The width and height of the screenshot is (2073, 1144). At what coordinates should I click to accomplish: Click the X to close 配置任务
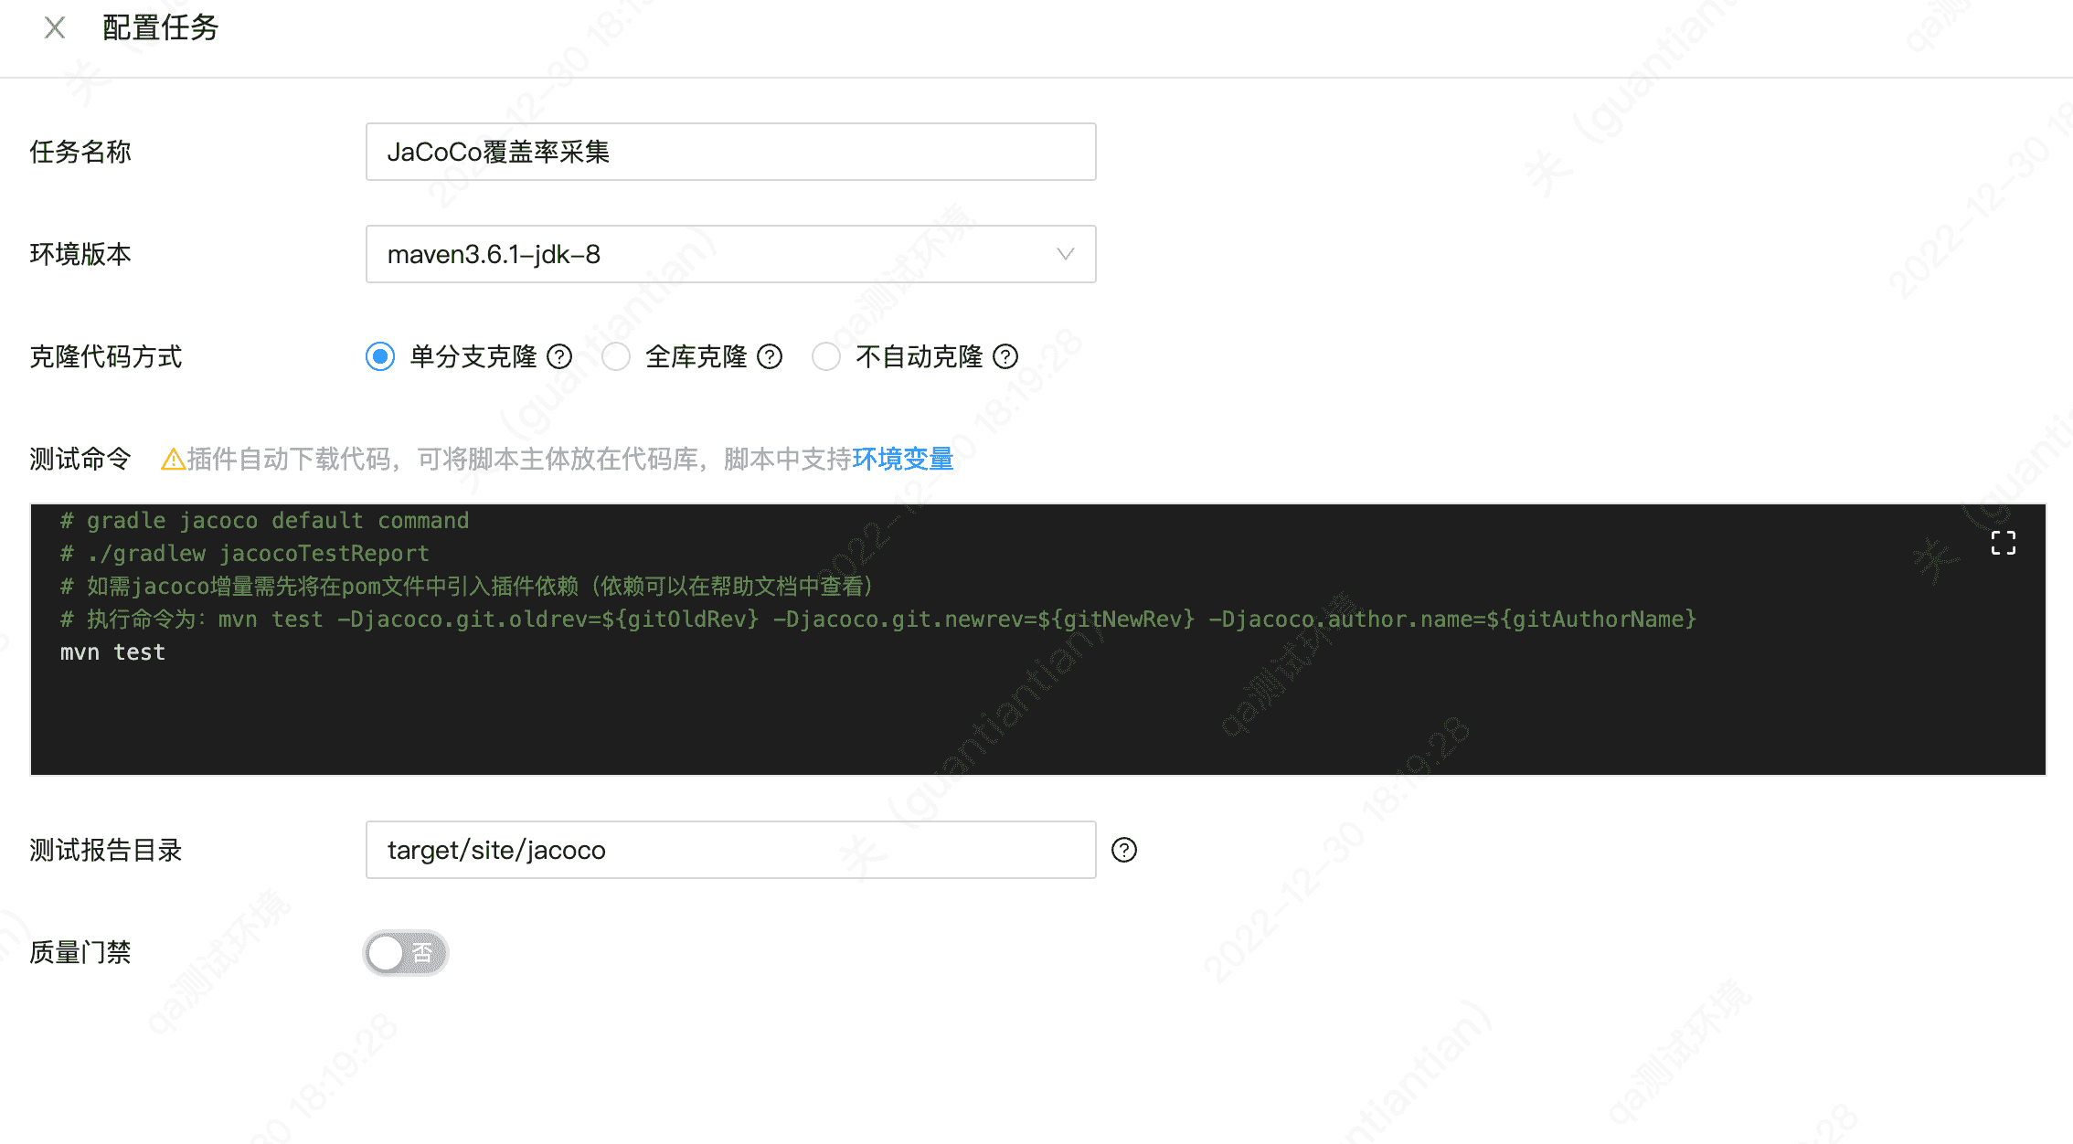(x=54, y=27)
